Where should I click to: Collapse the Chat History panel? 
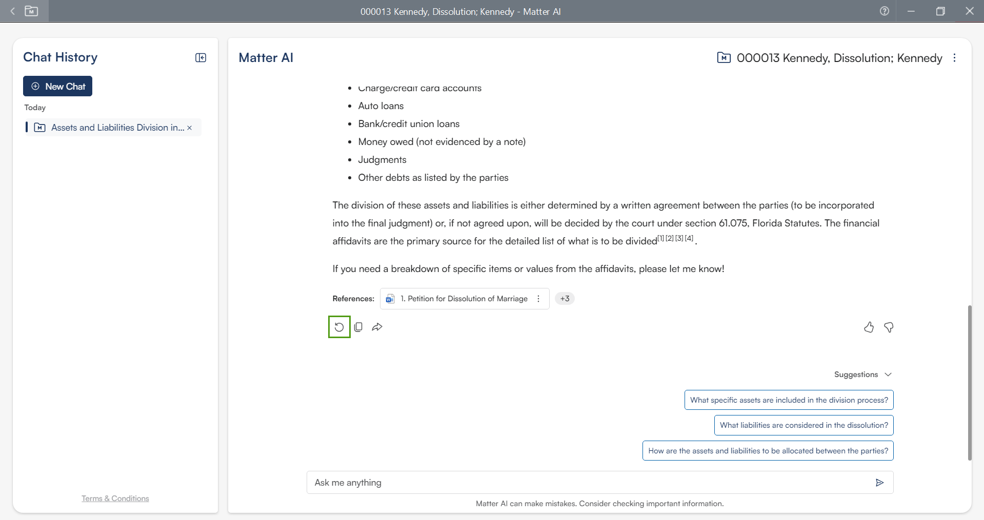200,57
